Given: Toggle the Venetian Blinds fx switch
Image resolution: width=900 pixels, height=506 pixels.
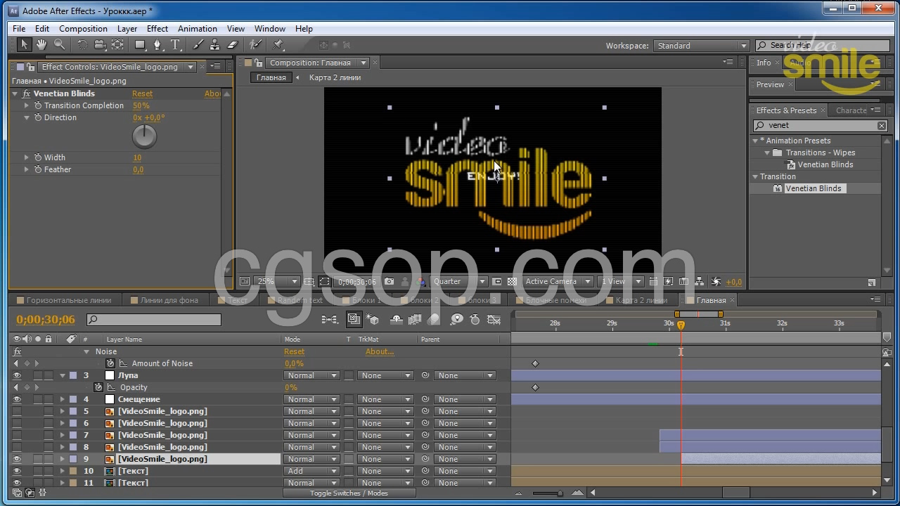Looking at the screenshot, I should click(26, 93).
